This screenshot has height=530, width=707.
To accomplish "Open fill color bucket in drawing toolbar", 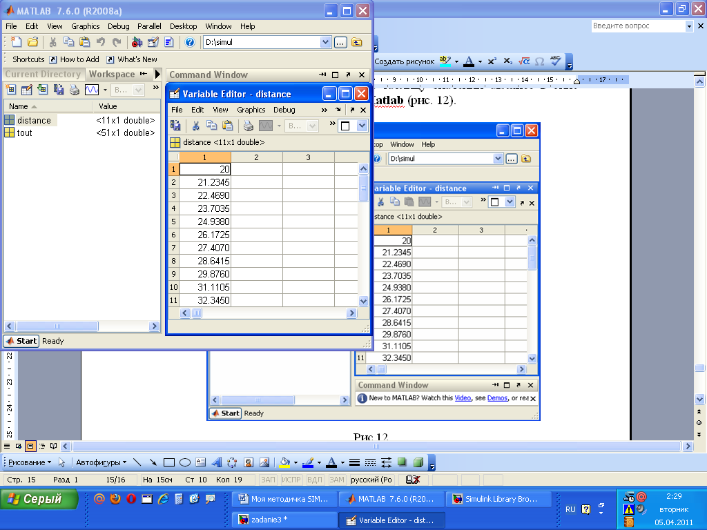I will coord(284,462).
